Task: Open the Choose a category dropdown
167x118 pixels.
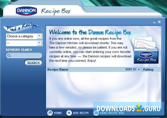Action: coord(24,36)
